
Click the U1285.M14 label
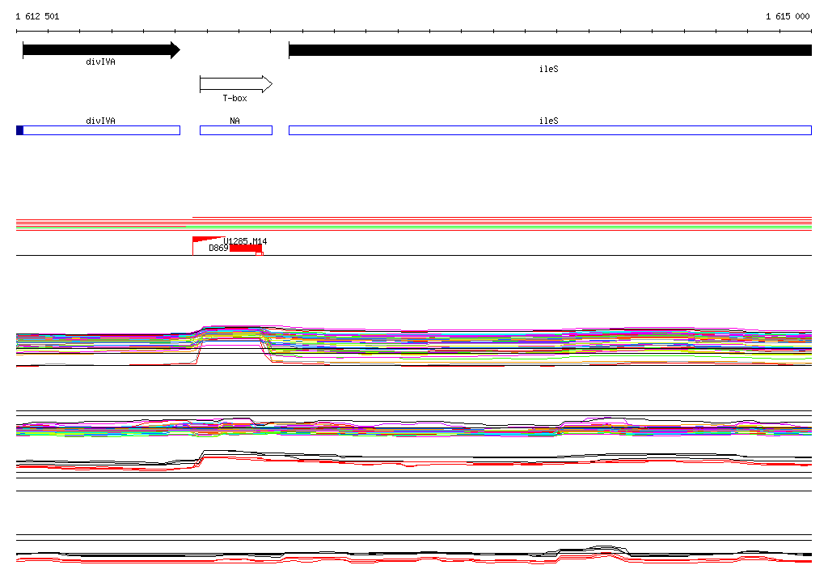point(245,241)
